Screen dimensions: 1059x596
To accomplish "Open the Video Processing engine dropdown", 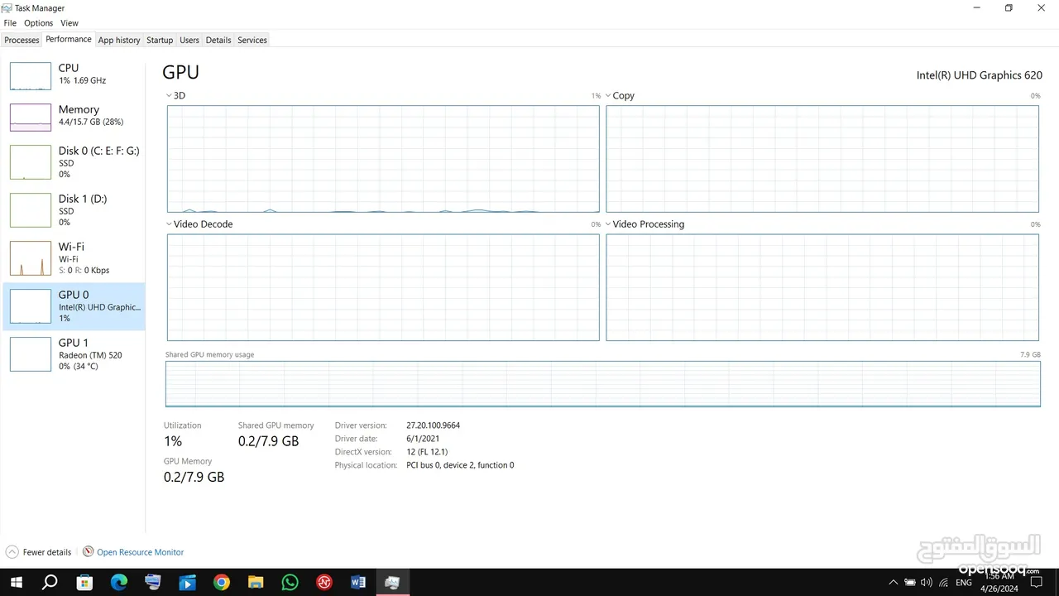I will point(608,224).
